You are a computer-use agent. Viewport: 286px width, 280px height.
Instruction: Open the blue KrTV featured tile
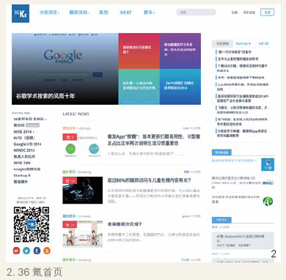pos(180,86)
